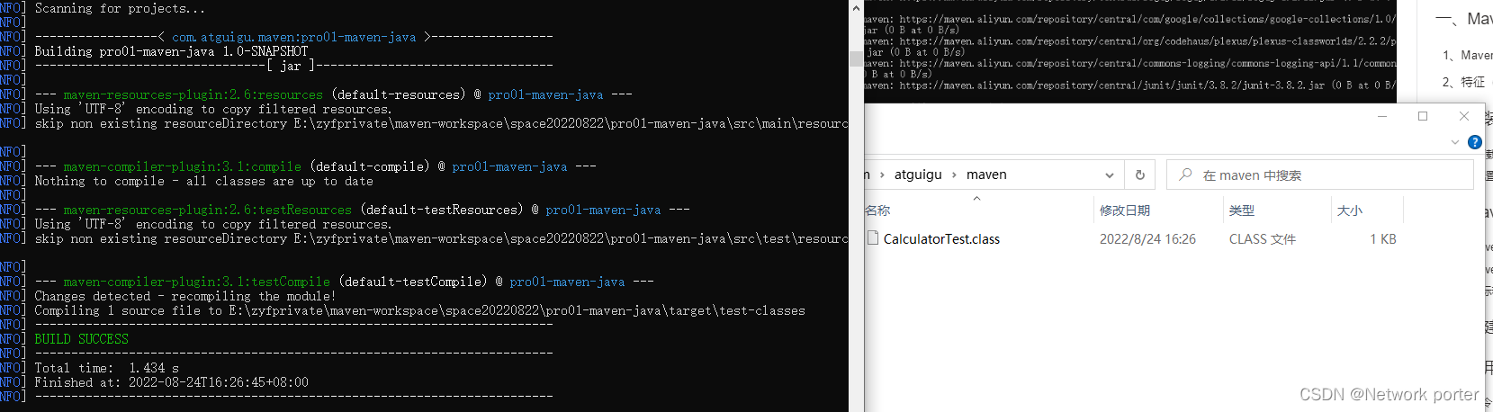This screenshot has width=1493, height=412.
Task: Select CalculatorTest.class file name
Action: pos(941,239)
